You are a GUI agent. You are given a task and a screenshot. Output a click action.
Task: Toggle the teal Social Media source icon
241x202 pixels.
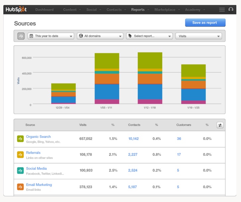pyautogui.click(x=20, y=170)
